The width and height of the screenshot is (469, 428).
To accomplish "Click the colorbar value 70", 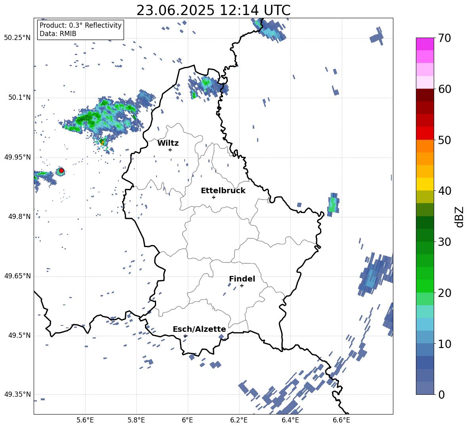I will click(444, 38).
